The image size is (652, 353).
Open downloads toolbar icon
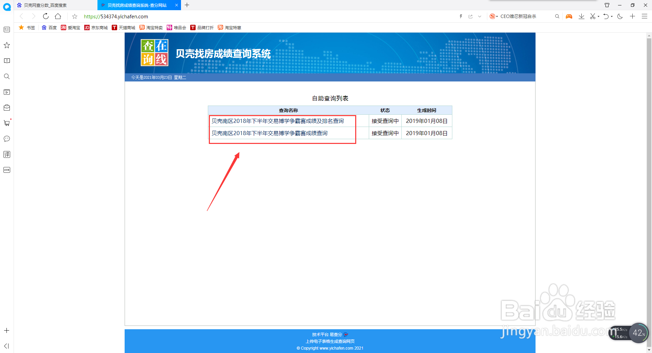(581, 16)
